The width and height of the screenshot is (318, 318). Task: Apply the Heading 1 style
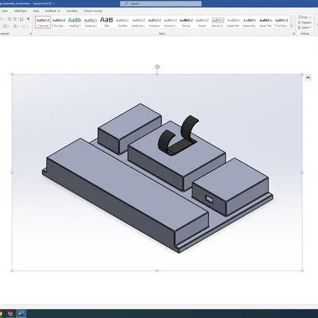[75, 22]
